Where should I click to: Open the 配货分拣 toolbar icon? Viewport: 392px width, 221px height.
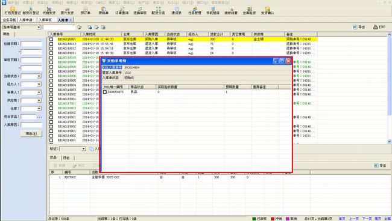pos(158,10)
